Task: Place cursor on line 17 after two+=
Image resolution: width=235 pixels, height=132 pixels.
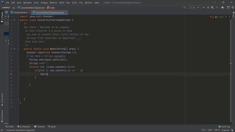Action: (47, 74)
